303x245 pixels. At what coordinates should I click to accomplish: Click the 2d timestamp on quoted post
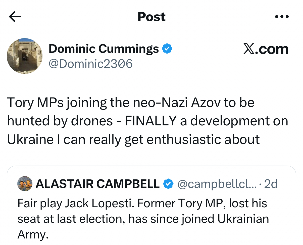pyautogui.click(x=271, y=184)
